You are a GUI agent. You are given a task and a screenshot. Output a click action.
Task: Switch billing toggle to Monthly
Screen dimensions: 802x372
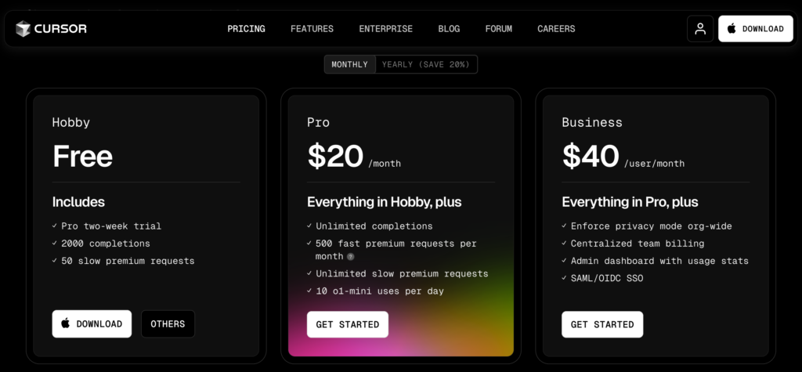[349, 64]
